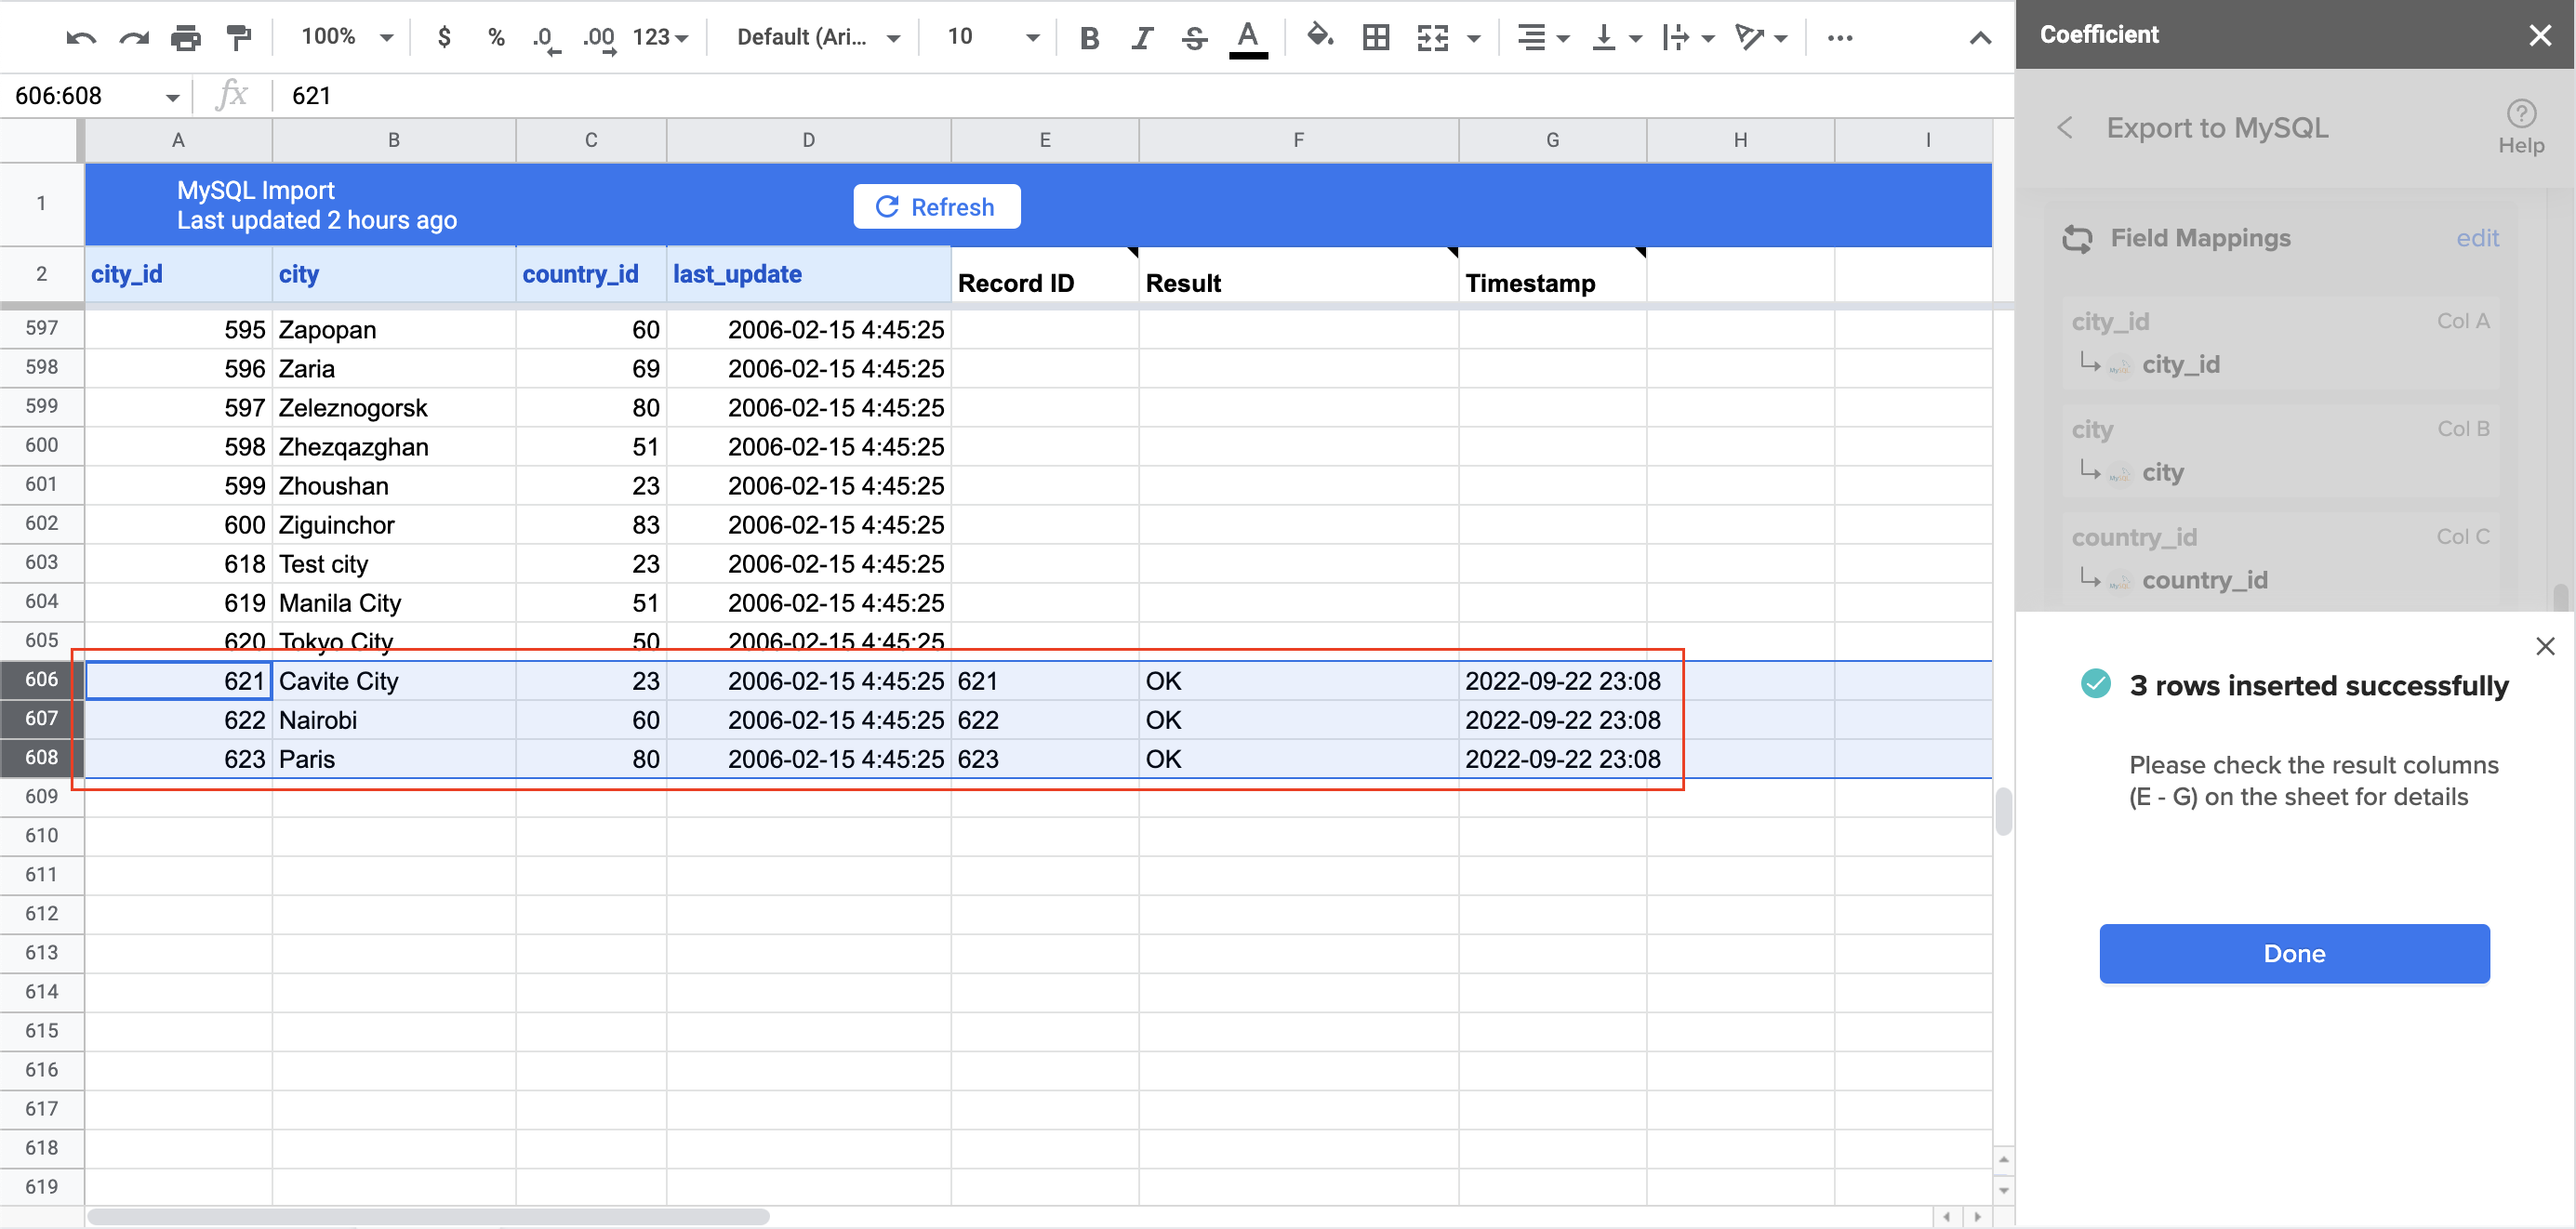
Task: Click the Done button
Action: coord(2294,953)
